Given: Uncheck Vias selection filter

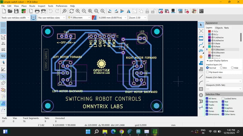Looking at the screenshot, I should pos(223,105).
